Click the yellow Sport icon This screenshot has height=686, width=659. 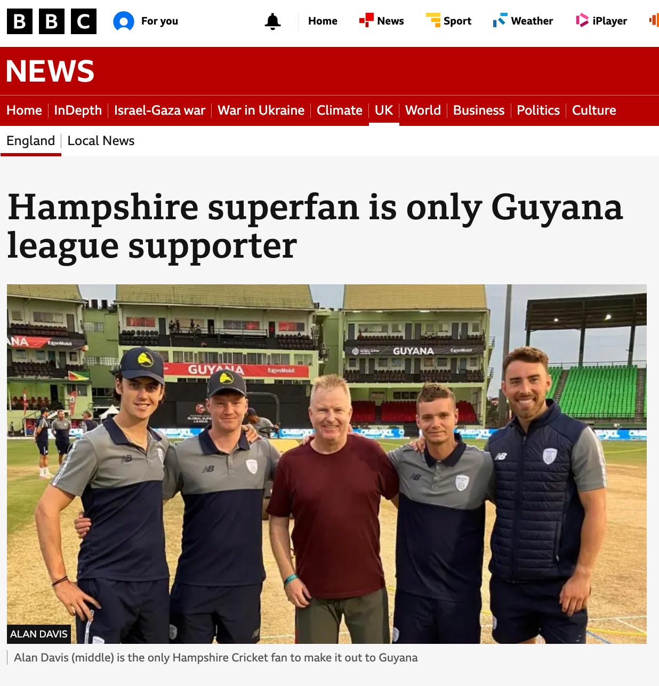pos(433,20)
